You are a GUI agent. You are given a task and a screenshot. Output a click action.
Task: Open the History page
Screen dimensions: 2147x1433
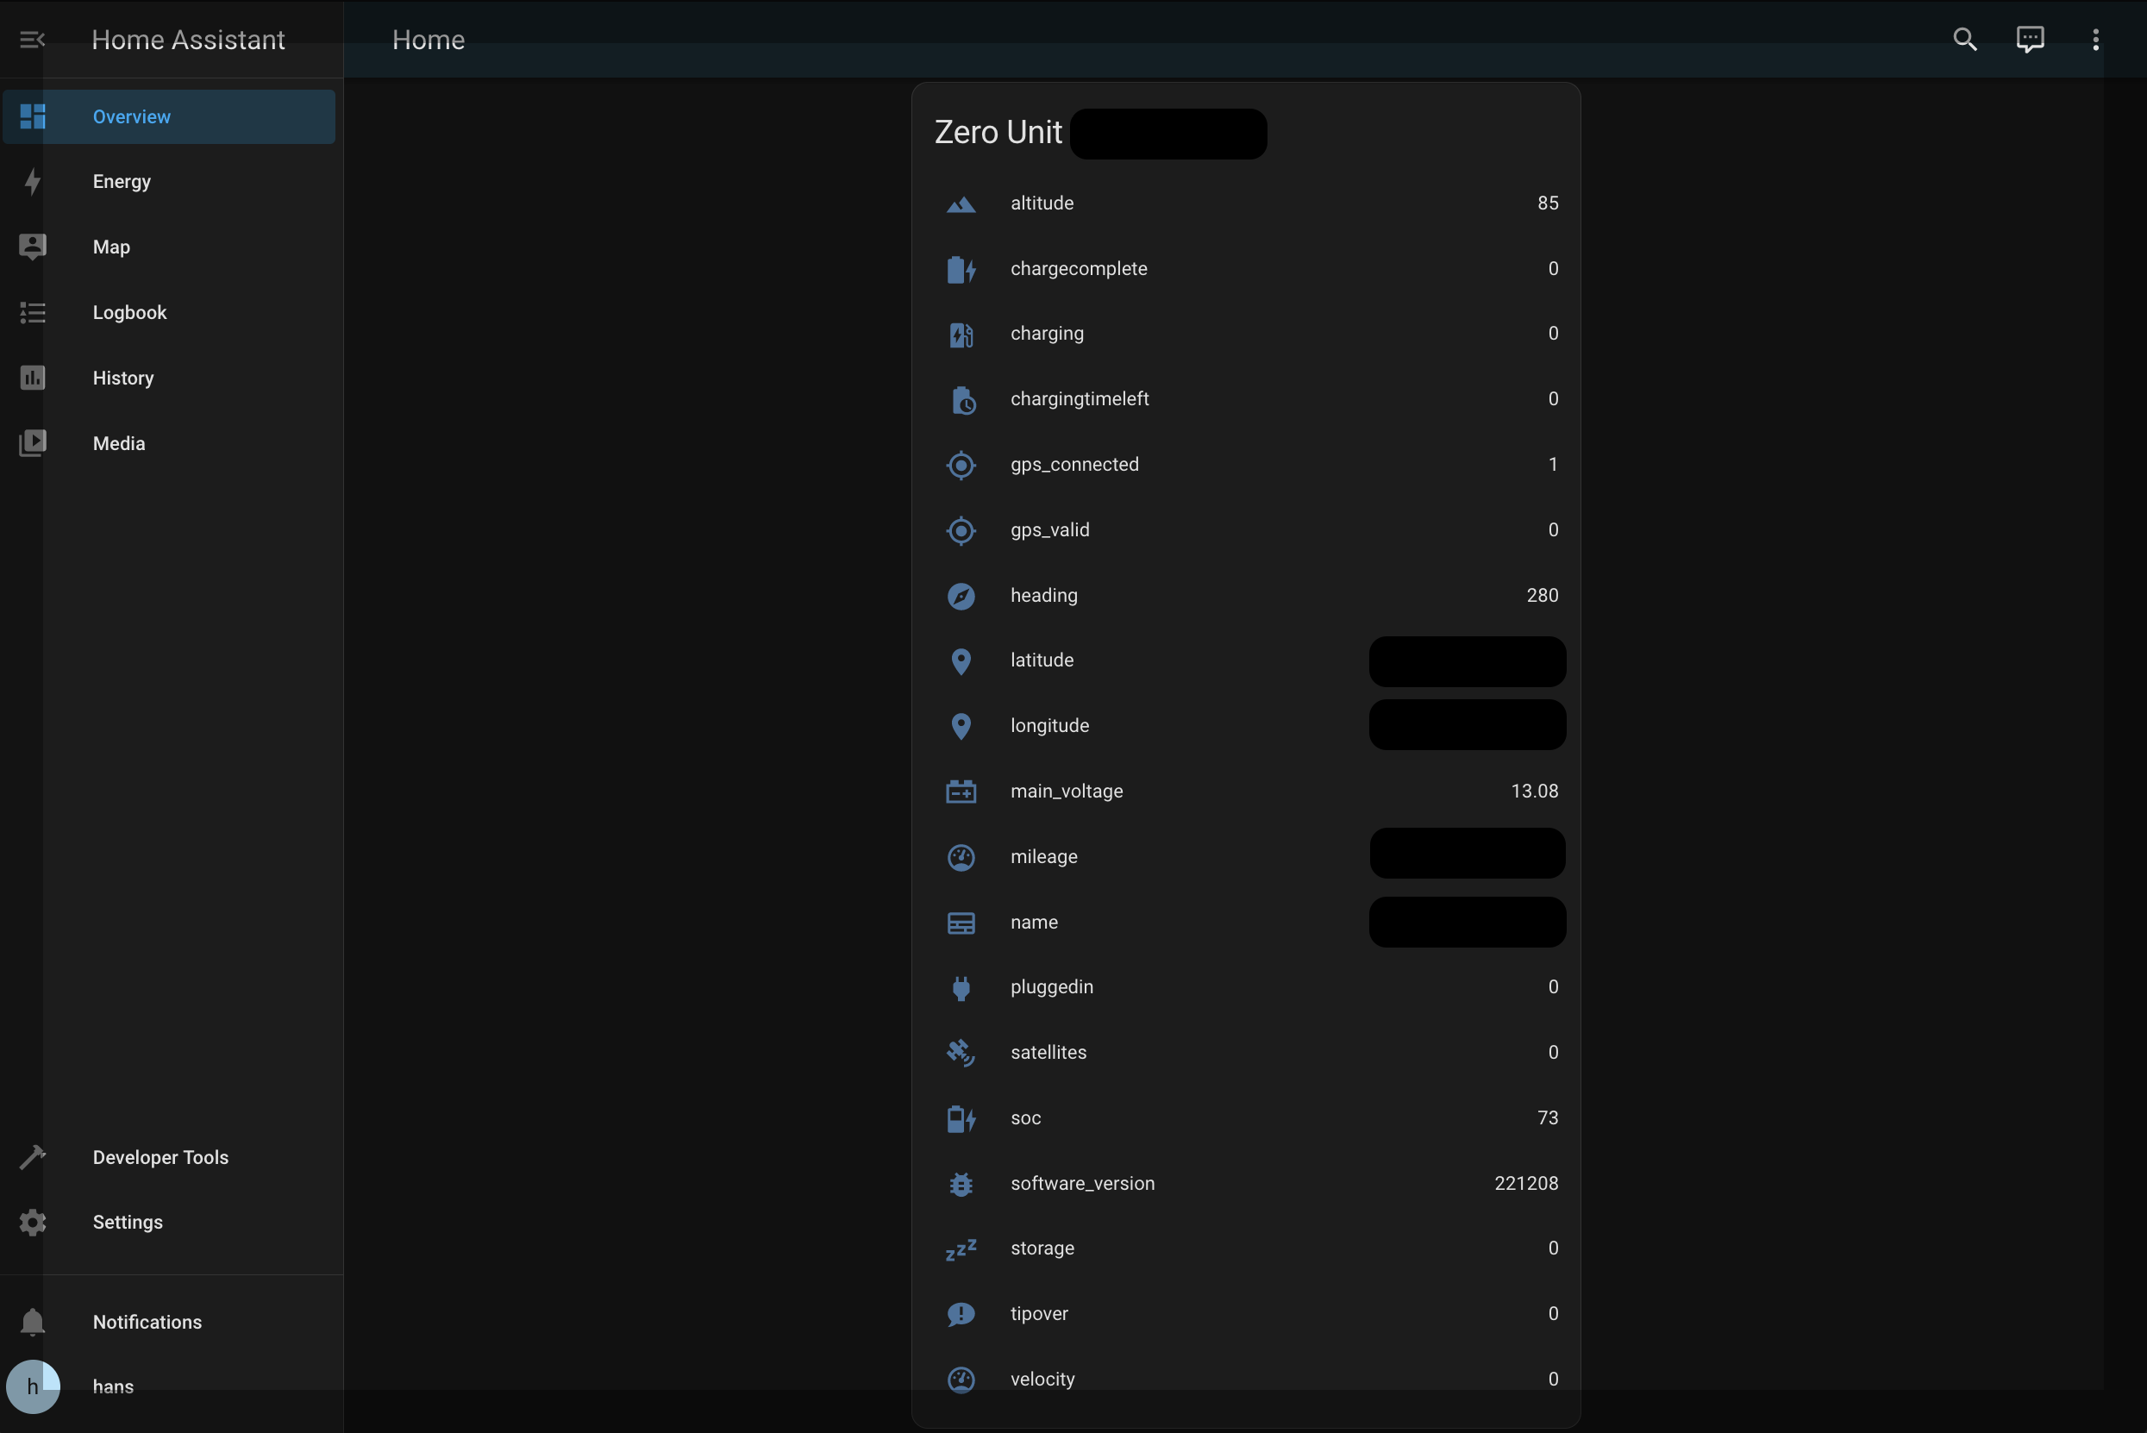[x=122, y=379]
